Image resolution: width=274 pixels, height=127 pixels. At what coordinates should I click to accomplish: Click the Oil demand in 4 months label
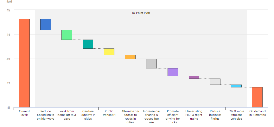coord(257,113)
